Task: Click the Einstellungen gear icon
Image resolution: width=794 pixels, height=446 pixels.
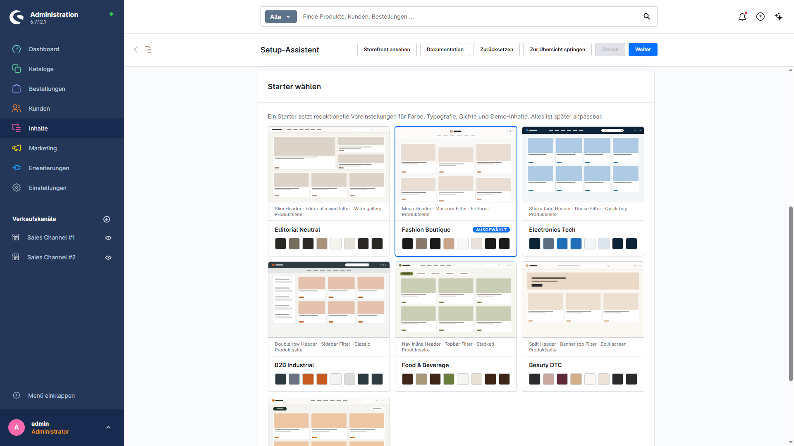Action: point(17,188)
